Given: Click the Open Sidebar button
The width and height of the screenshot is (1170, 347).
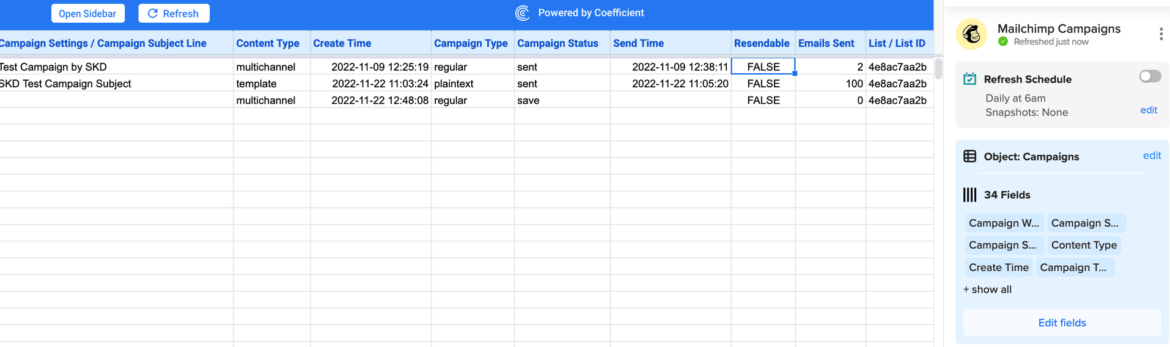Looking at the screenshot, I should [x=87, y=13].
